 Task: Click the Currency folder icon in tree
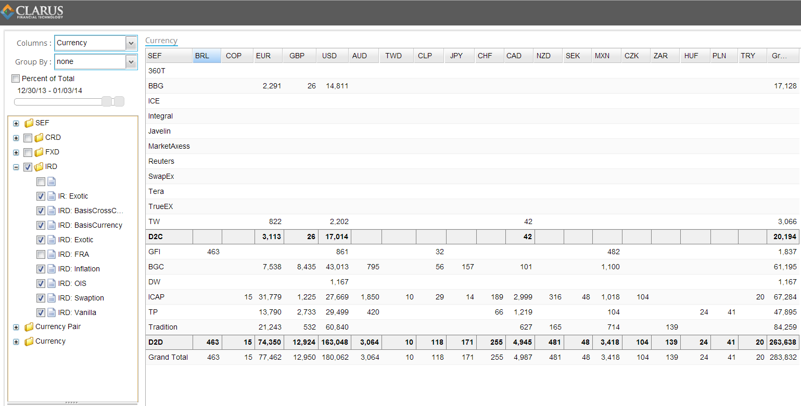click(29, 342)
